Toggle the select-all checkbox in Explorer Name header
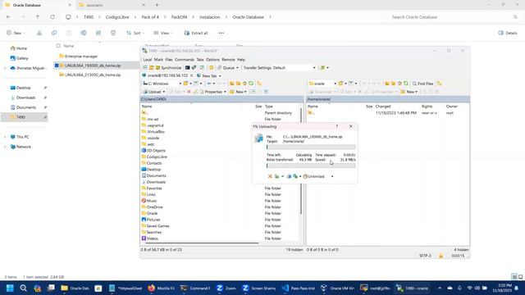 point(58,46)
